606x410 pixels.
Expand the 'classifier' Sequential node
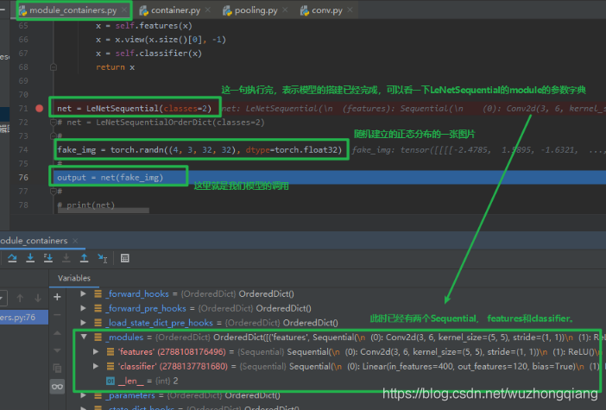pyautogui.click(x=96, y=366)
